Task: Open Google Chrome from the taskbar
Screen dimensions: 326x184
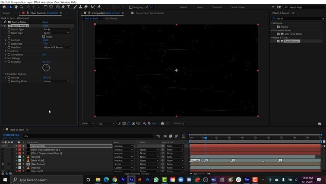Action: (x=114, y=180)
